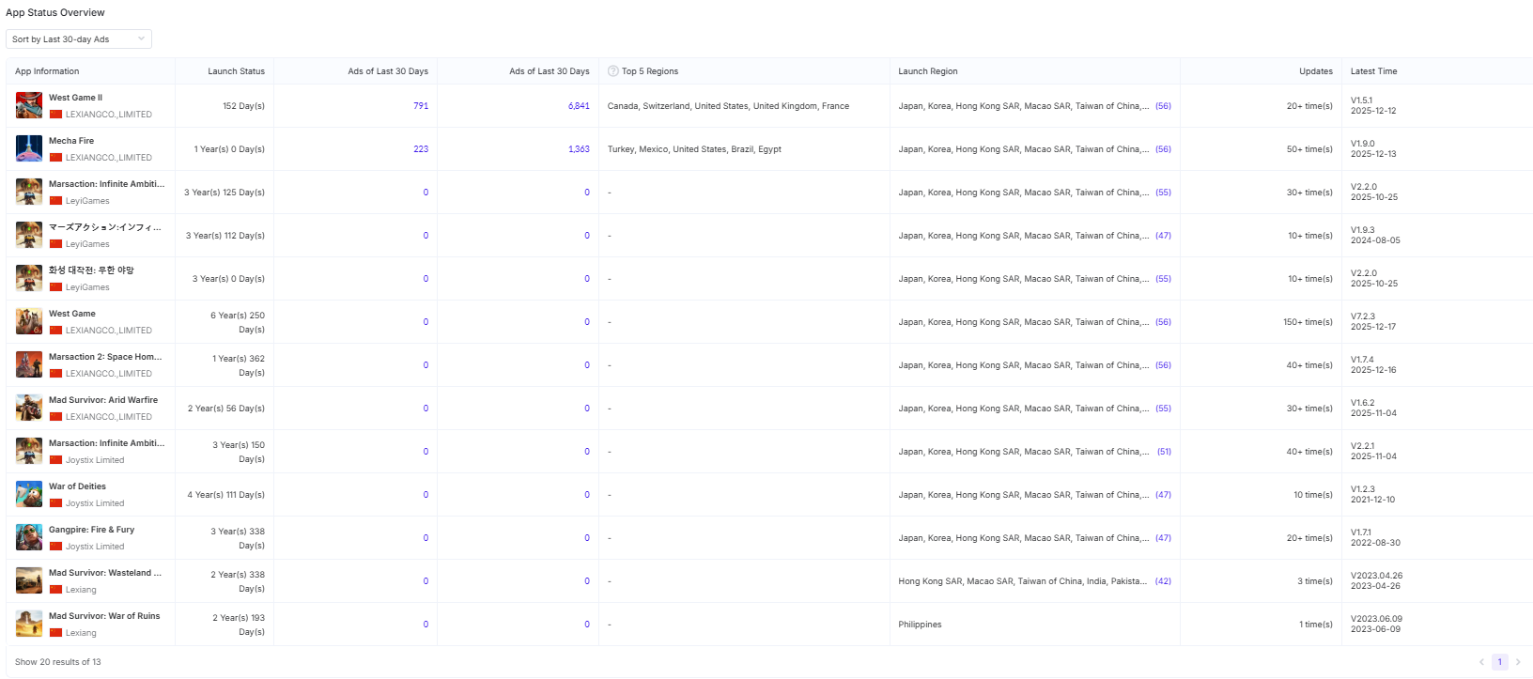This screenshot has height=679, width=1533.
Task: Click the Launch Status column header
Action: [x=236, y=71]
